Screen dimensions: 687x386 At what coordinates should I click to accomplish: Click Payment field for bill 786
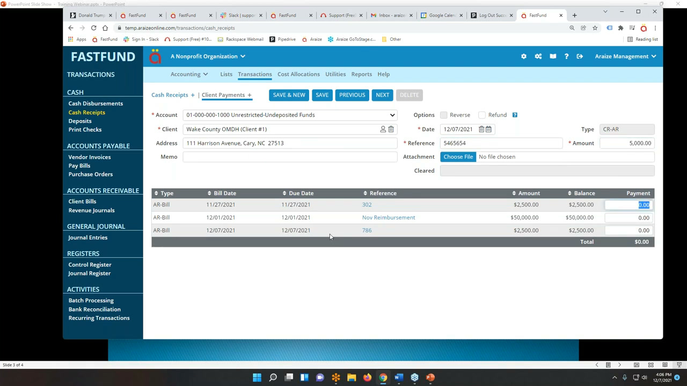[628, 231]
